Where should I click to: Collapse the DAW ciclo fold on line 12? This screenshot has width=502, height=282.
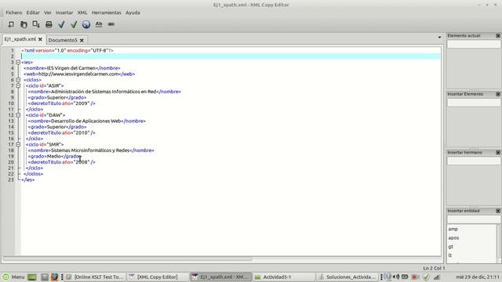coord(18,115)
